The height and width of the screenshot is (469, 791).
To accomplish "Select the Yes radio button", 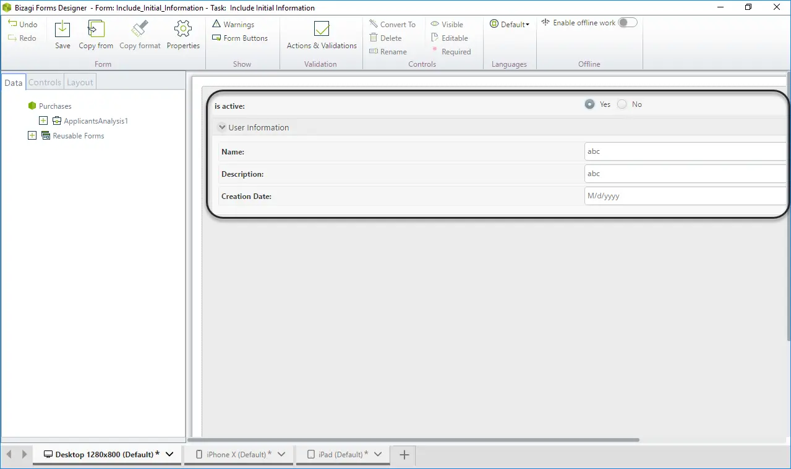I will [x=589, y=104].
